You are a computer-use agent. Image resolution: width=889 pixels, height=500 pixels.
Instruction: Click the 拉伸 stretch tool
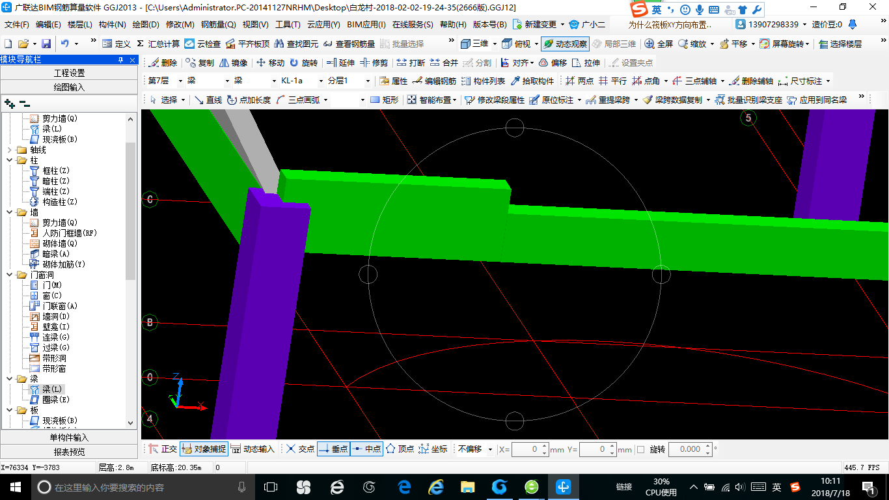pyautogui.click(x=586, y=63)
